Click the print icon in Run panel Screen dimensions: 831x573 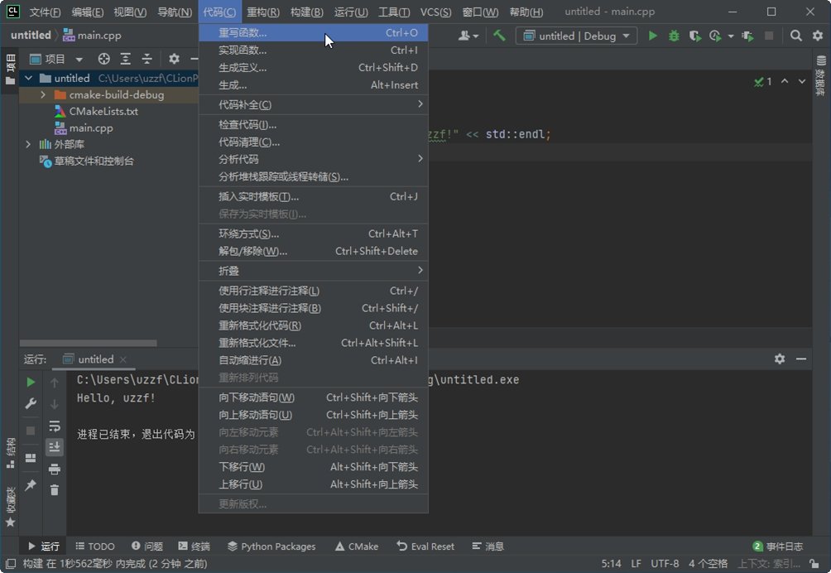[54, 469]
